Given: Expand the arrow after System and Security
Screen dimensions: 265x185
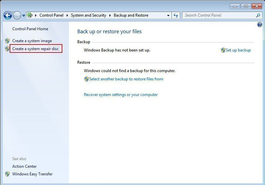Looking at the screenshot, I should point(110,15).
